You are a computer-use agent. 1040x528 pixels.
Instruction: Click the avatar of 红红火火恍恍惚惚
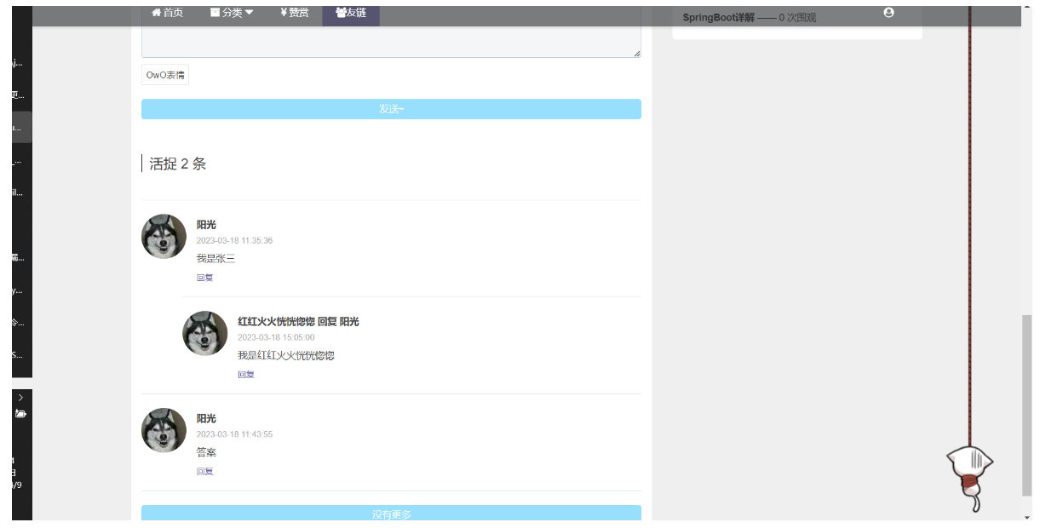(204, 333)
